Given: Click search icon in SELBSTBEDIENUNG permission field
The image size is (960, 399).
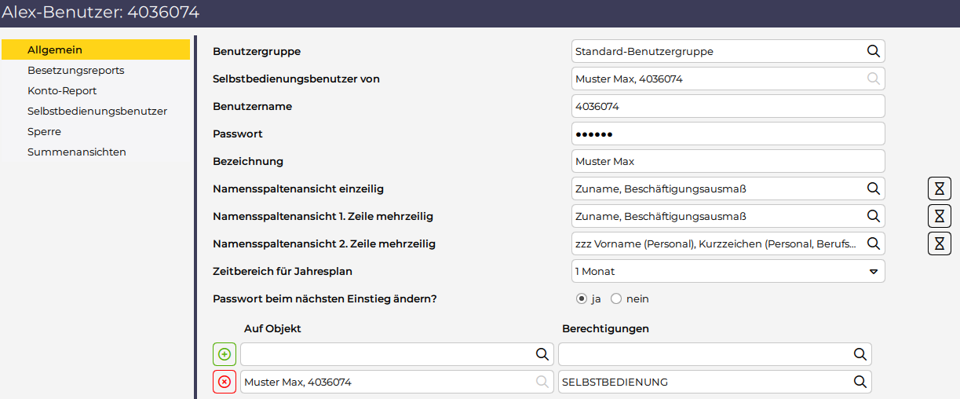Looking at the screenshot, I should pos(860,382).
